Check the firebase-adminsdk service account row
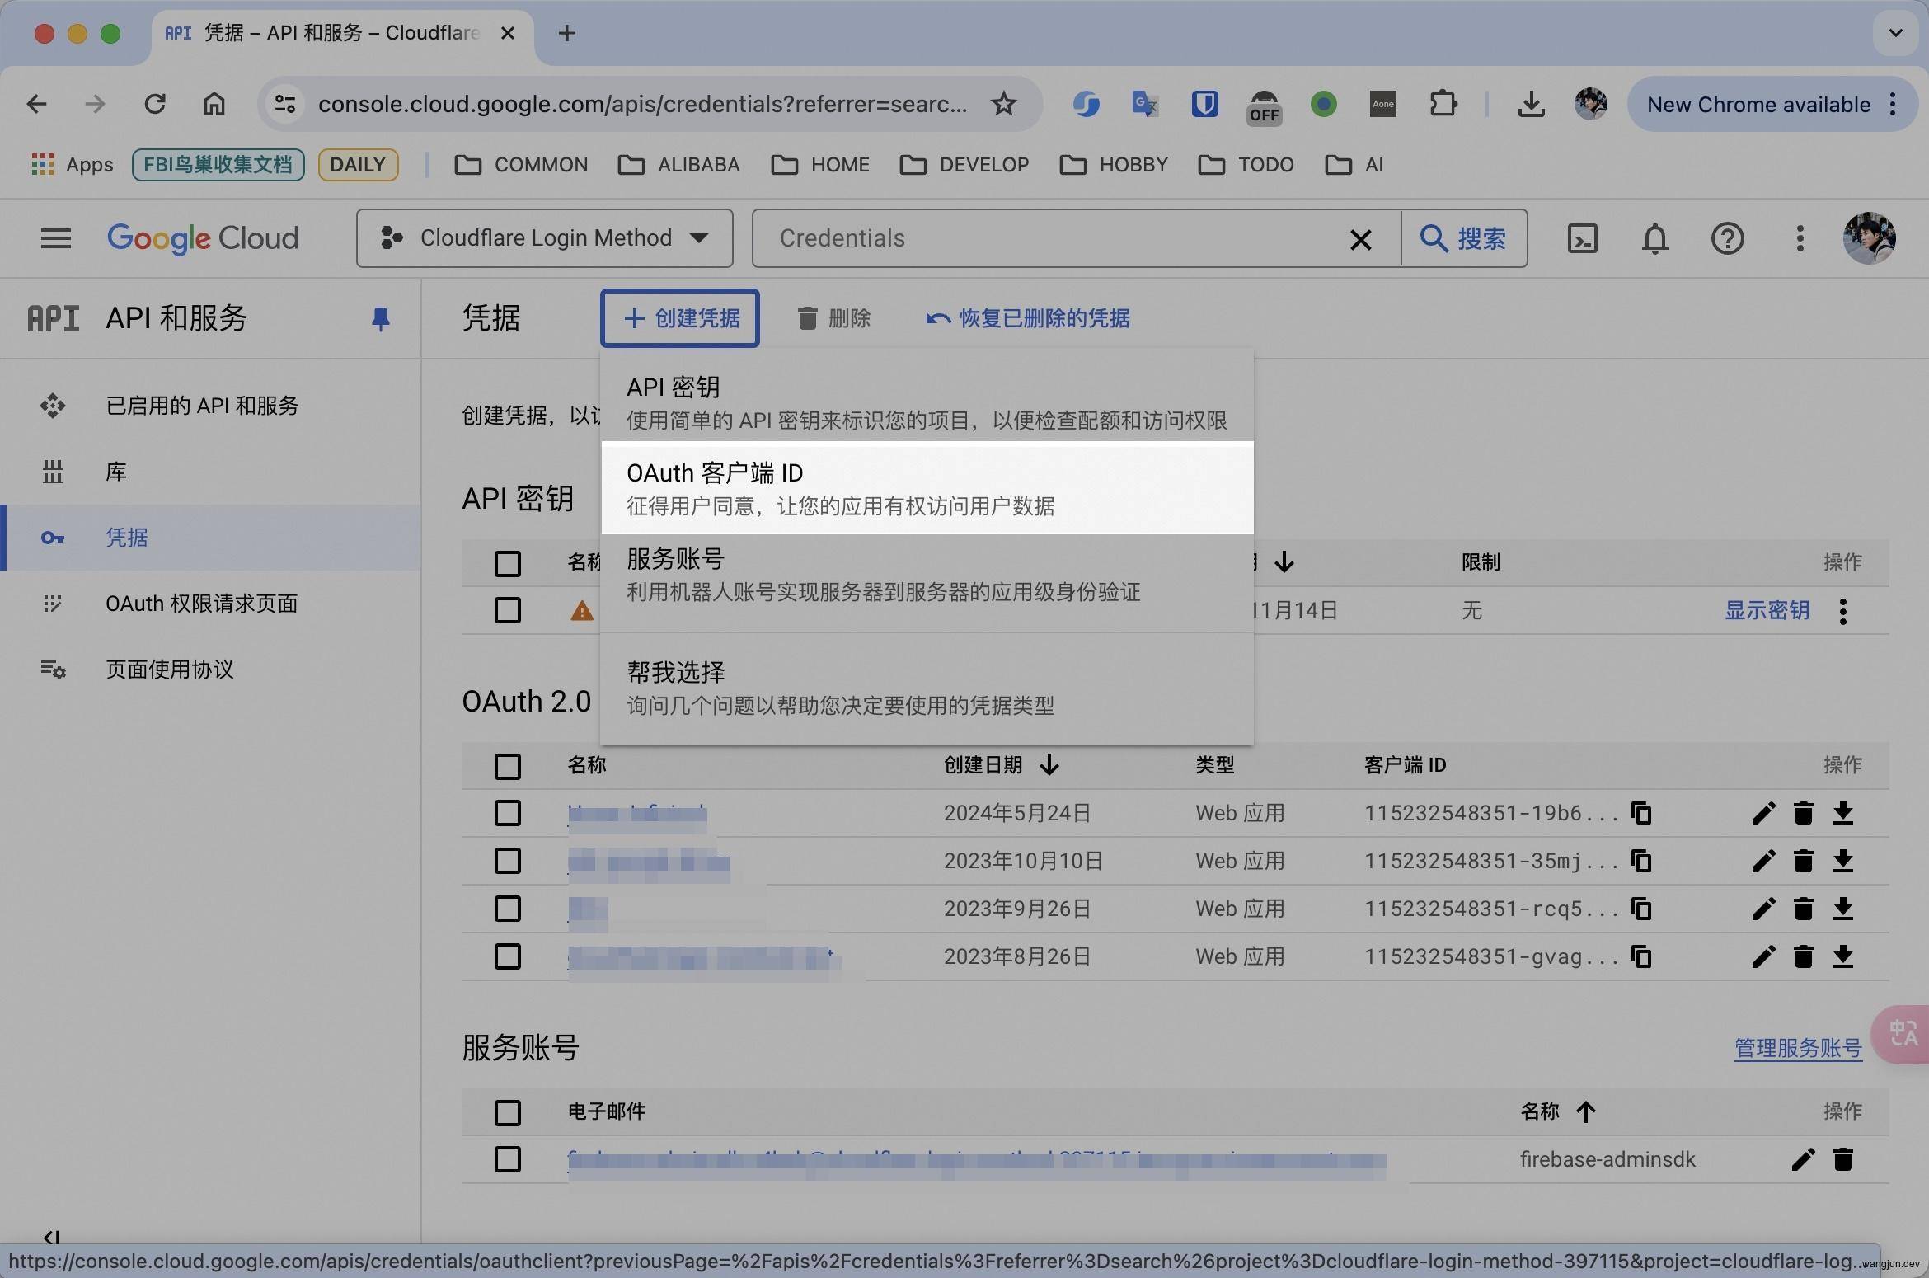This screenshot has width=1929, height=1278. coord(507,1159)
